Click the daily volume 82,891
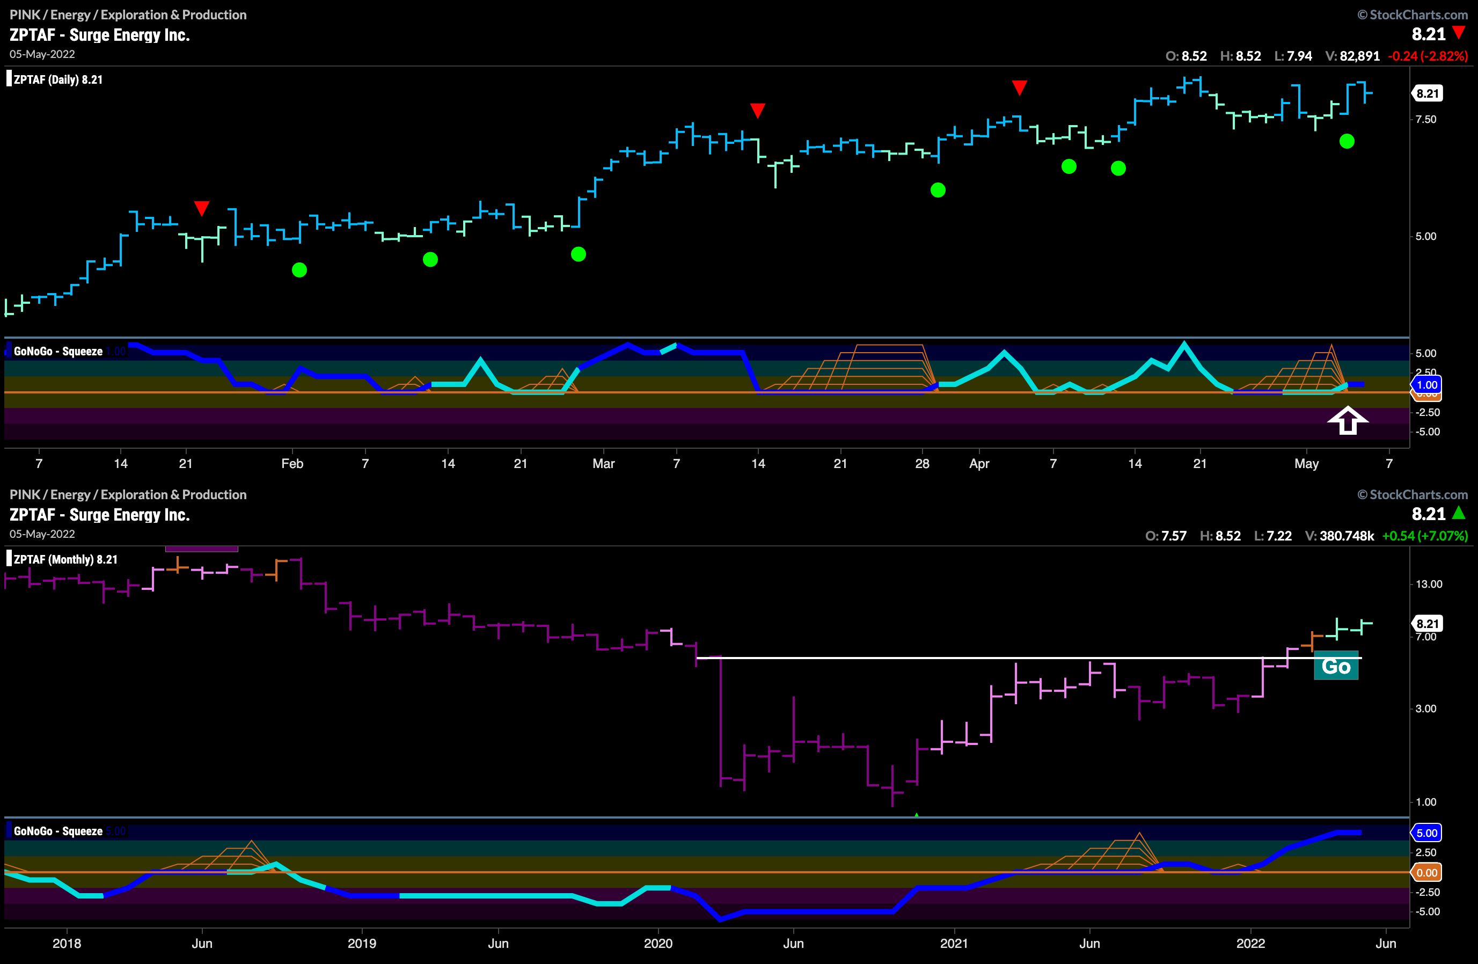 click(1359, 56)
